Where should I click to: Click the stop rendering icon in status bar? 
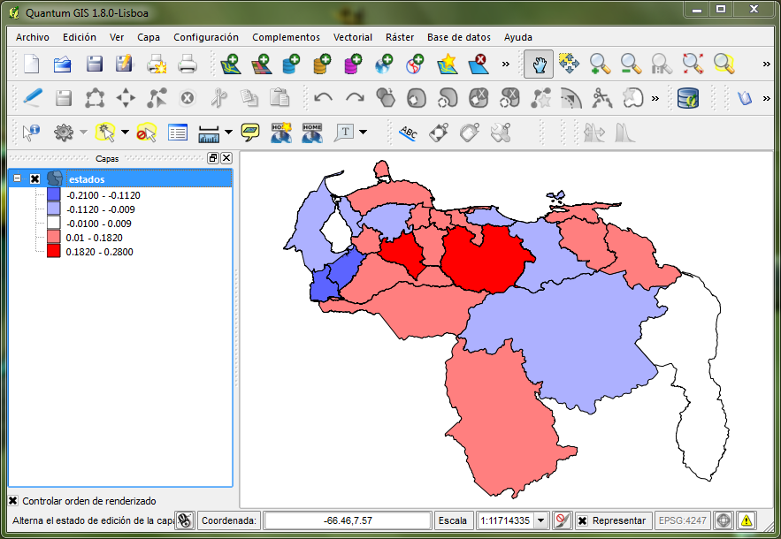click(x=563, y=520)
